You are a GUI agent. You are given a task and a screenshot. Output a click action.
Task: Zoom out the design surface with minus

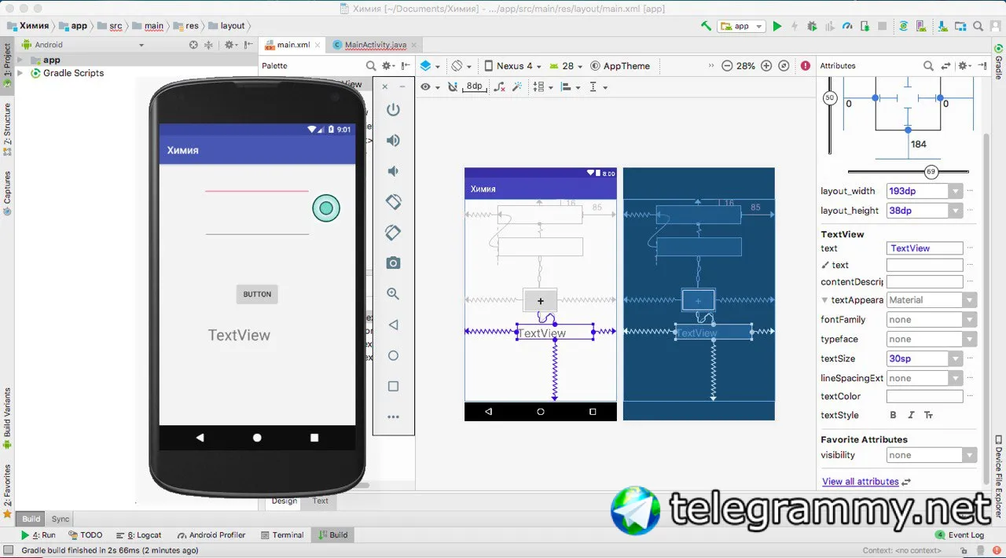tap(727, 66)
